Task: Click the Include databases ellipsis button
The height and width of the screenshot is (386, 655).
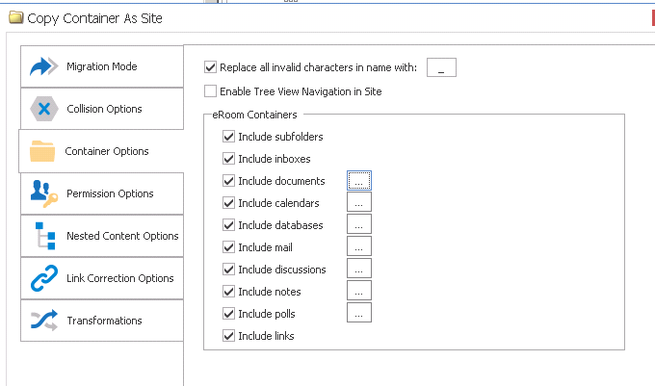Action: pyautogui.click(x=358, y=225)
